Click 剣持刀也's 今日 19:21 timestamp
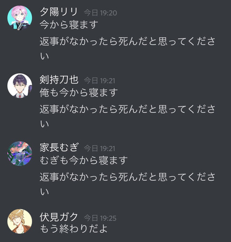Screen dimensions: 231x242 click(100, 81)
